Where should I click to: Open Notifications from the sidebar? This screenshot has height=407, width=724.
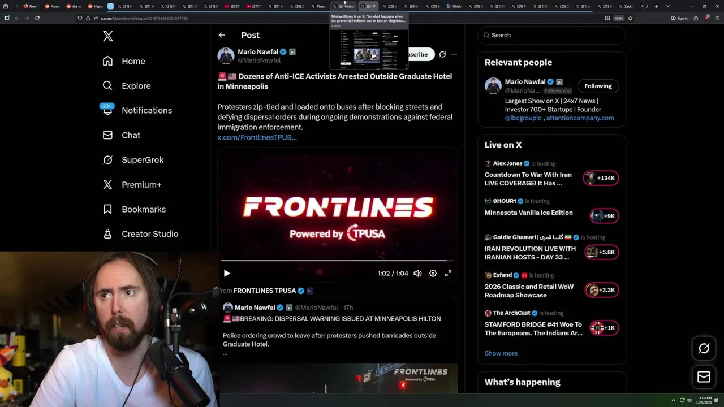(x=137, y=110)
